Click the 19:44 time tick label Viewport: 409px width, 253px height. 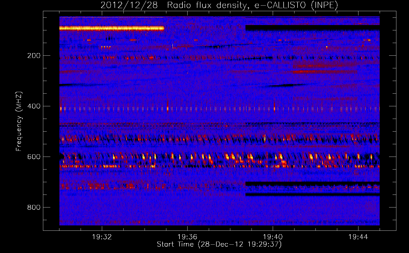point(358,237)
